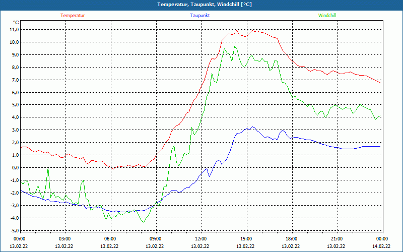Pick the 15:00 time axis label
Image resolution: width=403 pixels, height=252 pixels.
click(246, 239)
